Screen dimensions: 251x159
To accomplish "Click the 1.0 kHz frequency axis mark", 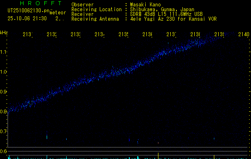I will pyautogui.click(x=4, y=72).
